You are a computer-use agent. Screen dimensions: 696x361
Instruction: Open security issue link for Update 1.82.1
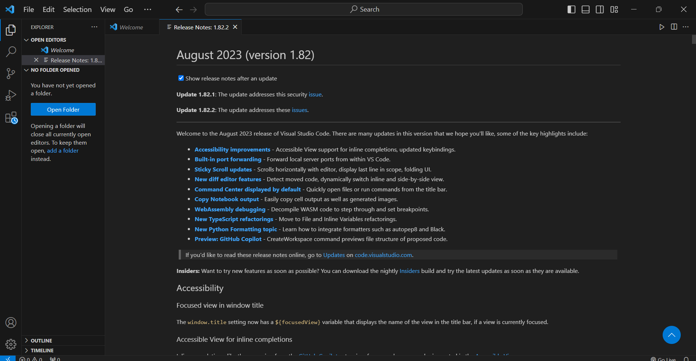point(315,94)
